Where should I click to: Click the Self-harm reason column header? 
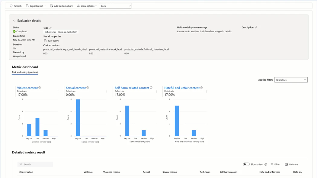coord(229,172)
